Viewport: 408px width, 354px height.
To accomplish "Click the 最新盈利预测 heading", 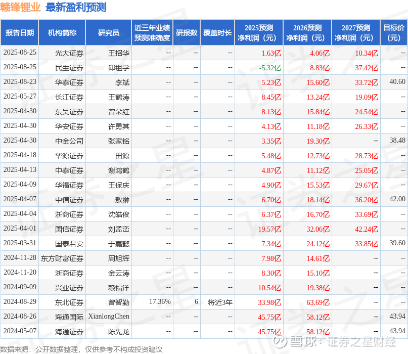I will 76,7.
